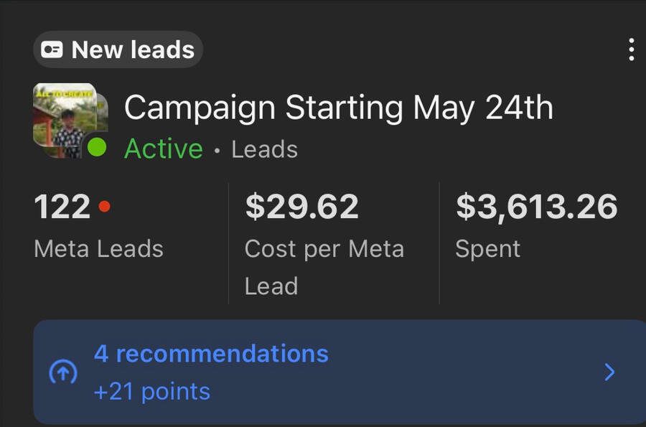646x427 pixels.
Task: Click the ID card icon beside New leads
Action: [x=52, y=50]
